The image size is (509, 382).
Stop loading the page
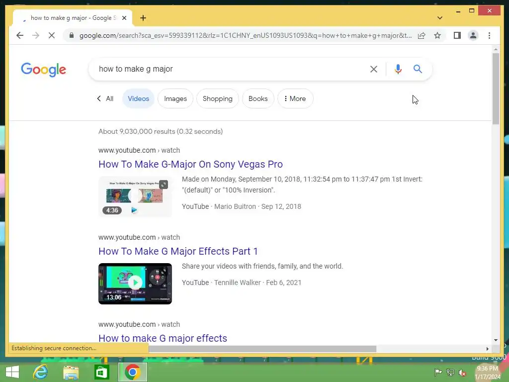coord(52,35)
